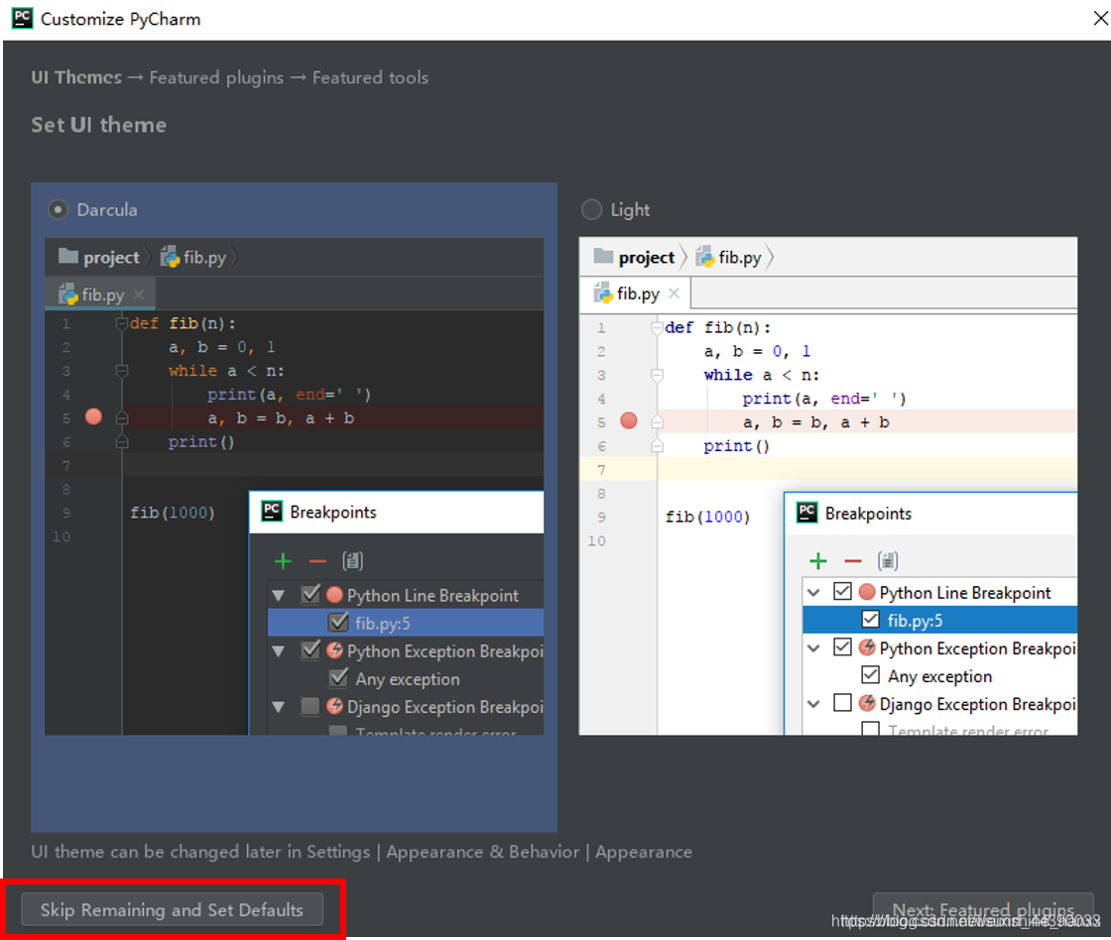Close the fib.py tab in Darcula preview
1111x940 pixels.
[x=139, y=294]
